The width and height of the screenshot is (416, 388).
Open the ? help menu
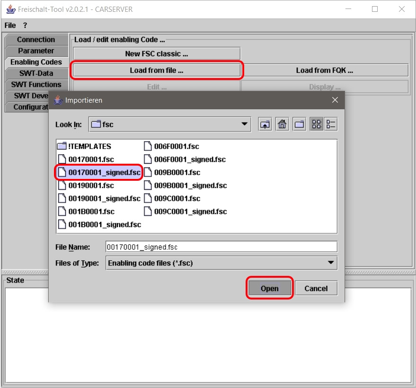tap(25, 26)
